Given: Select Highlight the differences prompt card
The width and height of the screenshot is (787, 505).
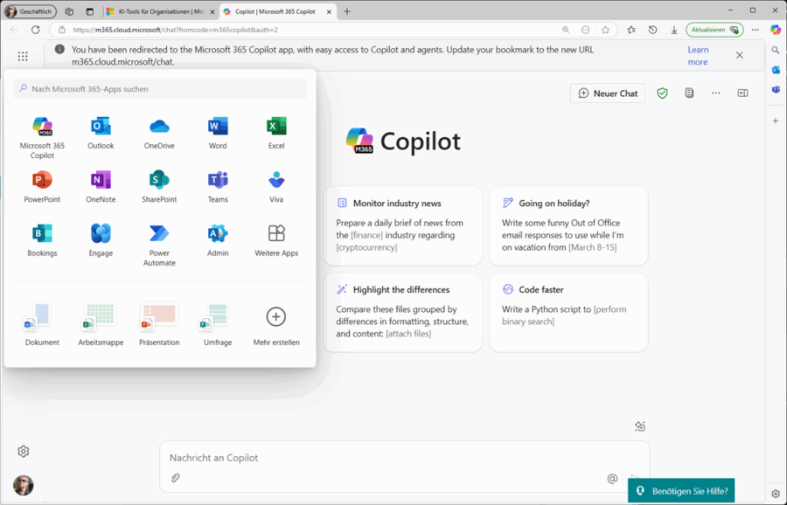Looking at the screenshot, I should (402, 313).
